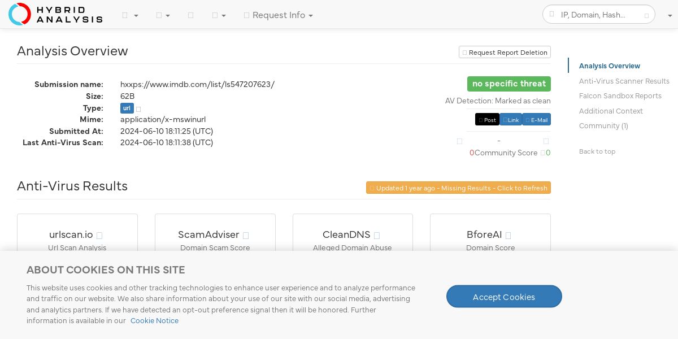Image resolution: width=678 pixels, height=339 pixels.
Task: Accept cookies on the banner
Action: click(504, 297)
